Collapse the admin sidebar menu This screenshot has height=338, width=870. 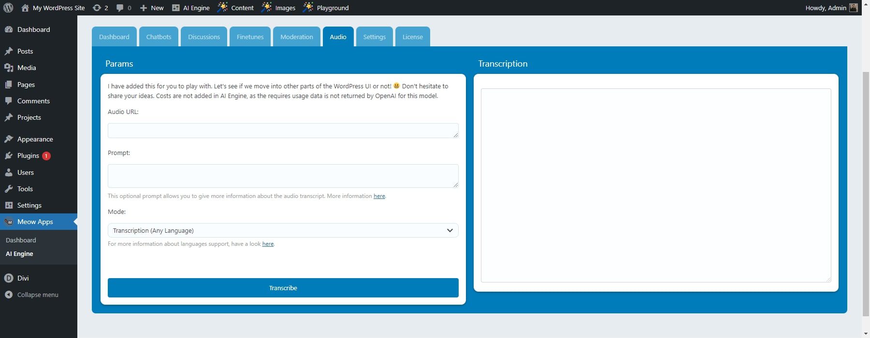click(37, 295)
